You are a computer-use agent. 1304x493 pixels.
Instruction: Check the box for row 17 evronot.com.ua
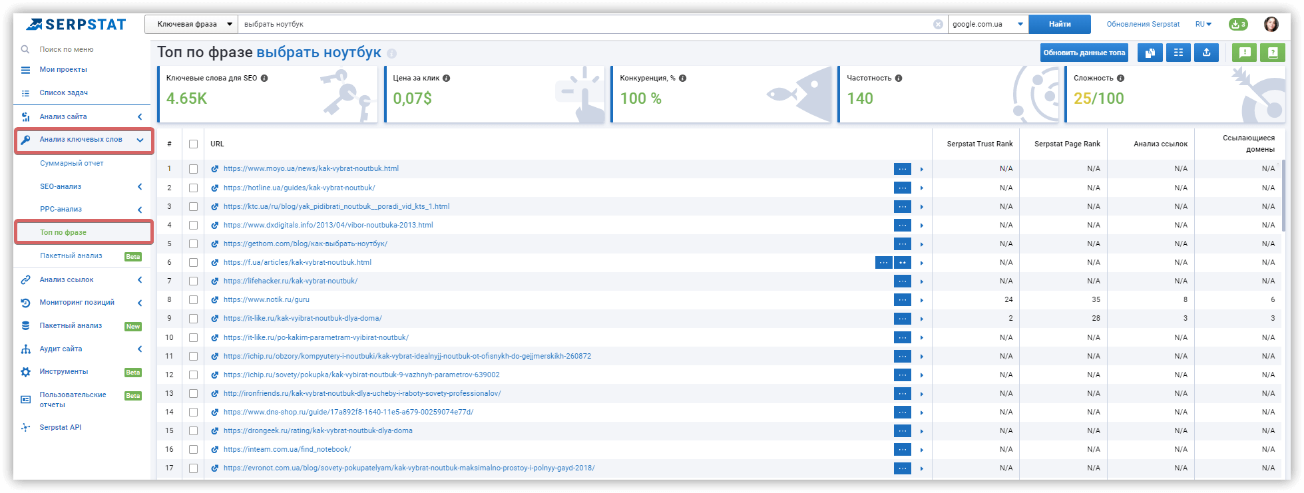(x=193, y=468)
